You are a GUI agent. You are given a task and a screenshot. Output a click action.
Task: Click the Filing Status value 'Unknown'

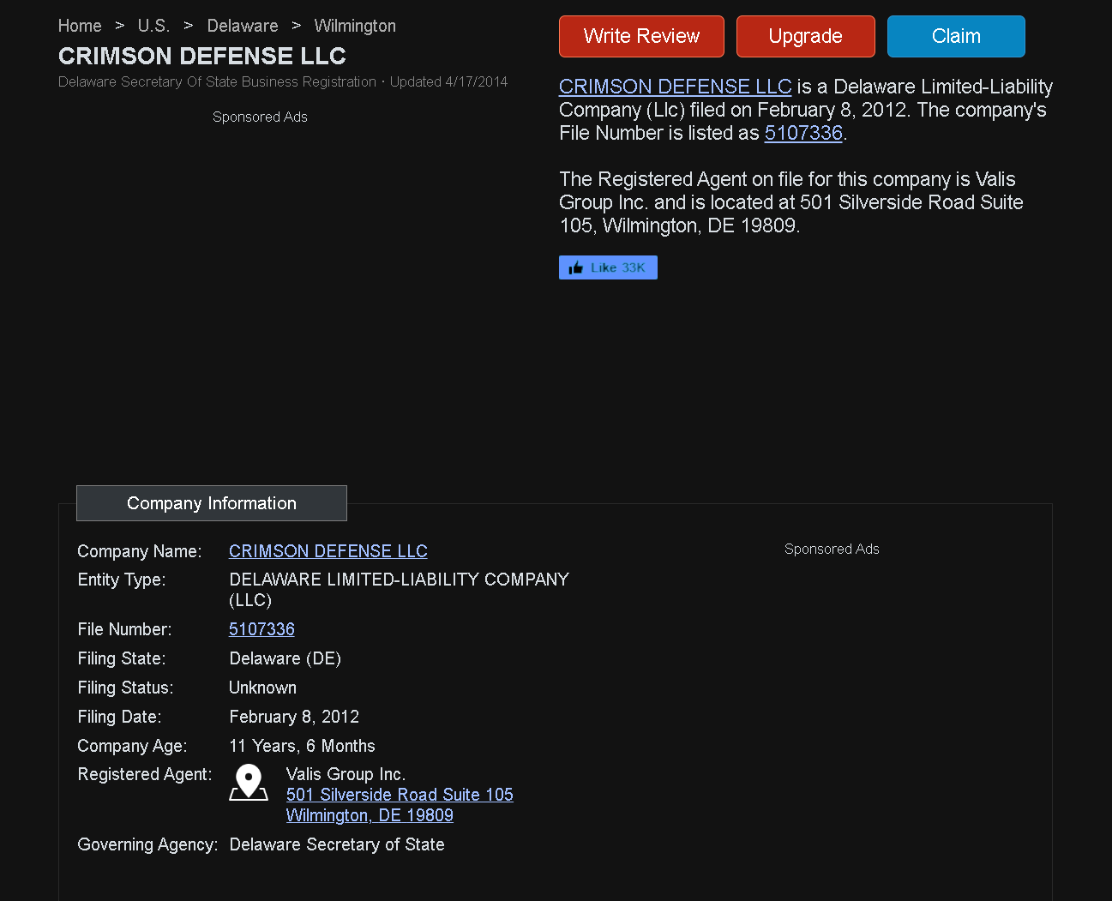(262, 688)
